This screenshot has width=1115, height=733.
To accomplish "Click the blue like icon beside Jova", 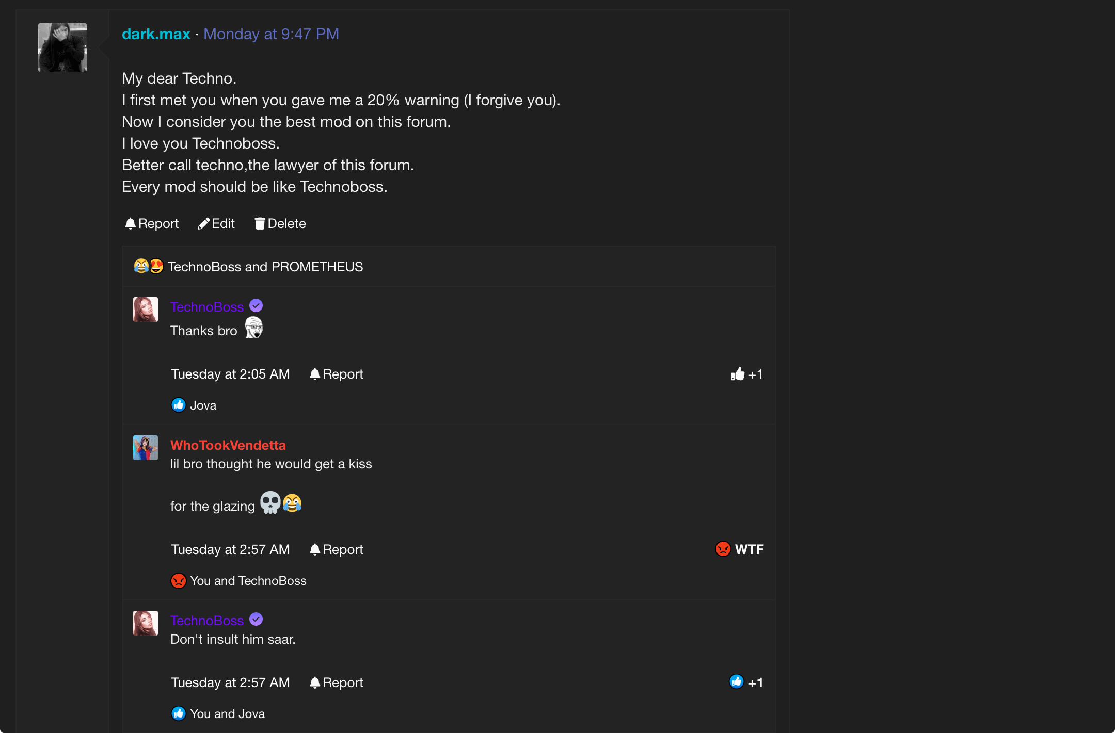I will (x=179, y=405).
